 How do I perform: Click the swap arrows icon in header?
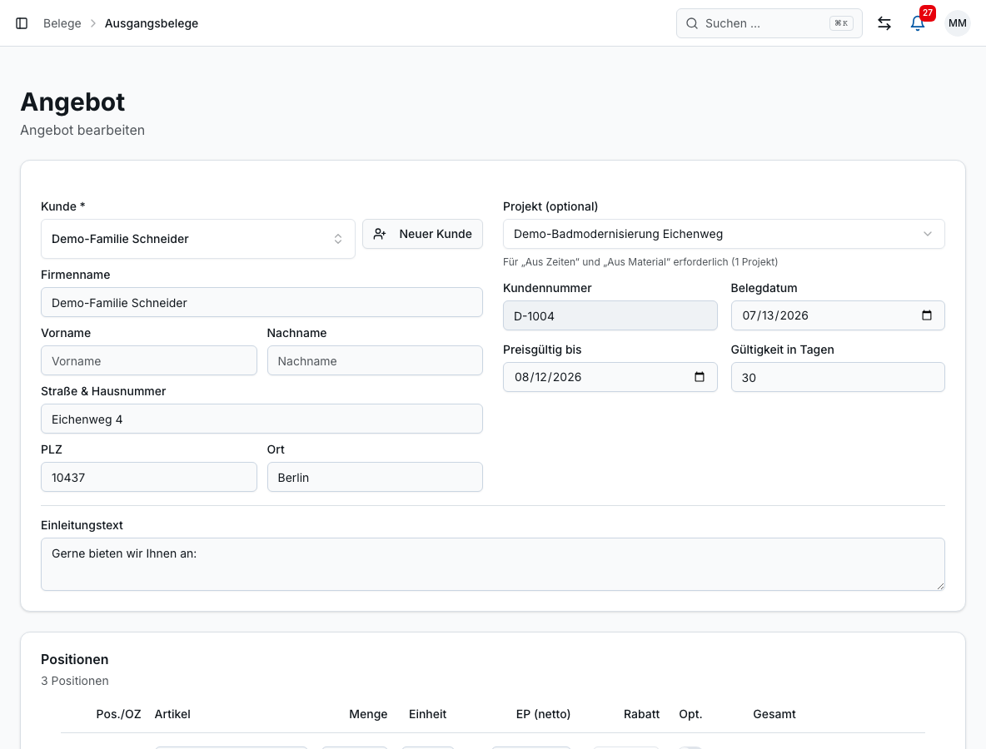point(884,23)
